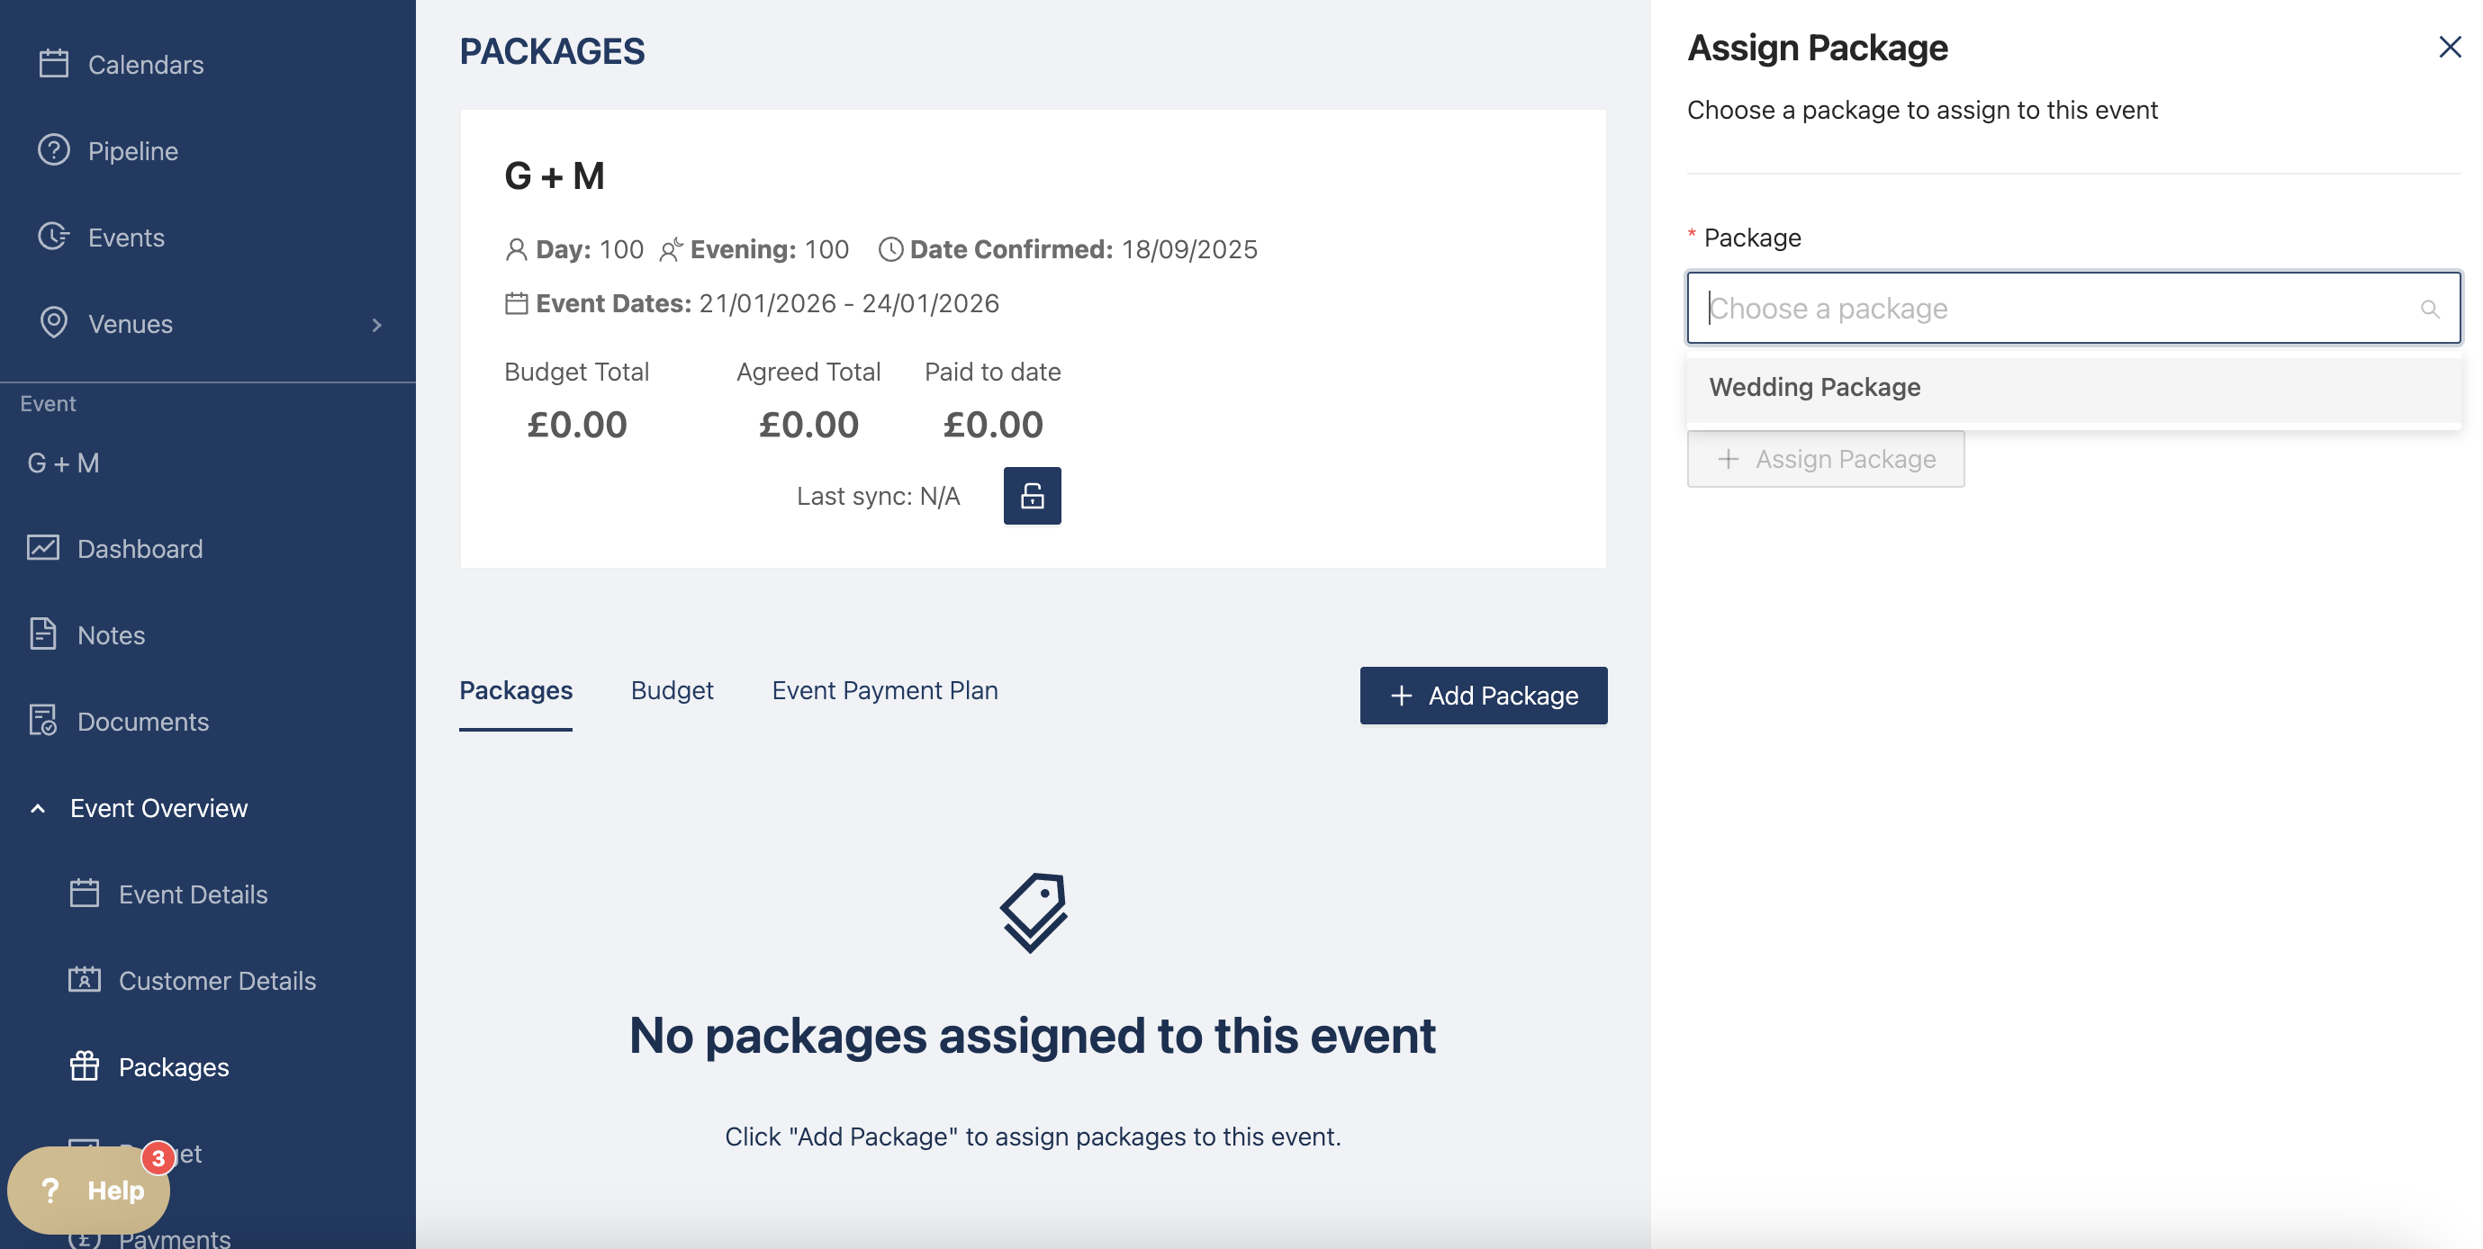Click the Pipeline question-mark icon

[54, 150]
